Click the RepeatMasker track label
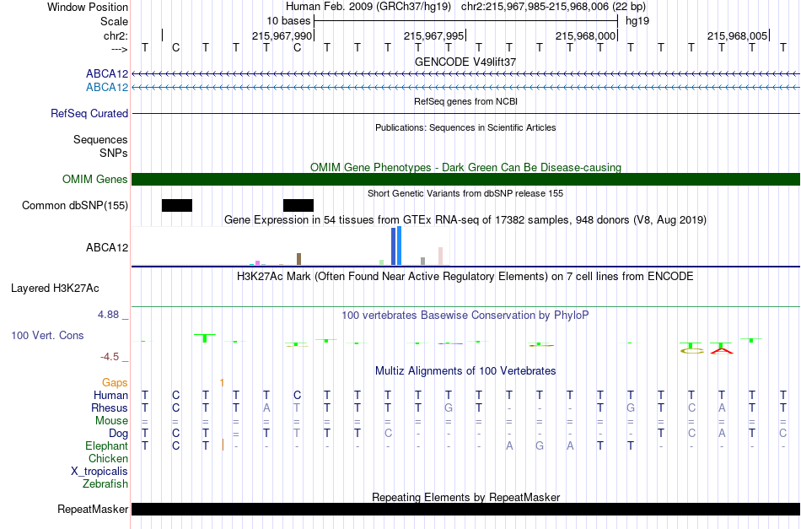 (x=93, y=509)
